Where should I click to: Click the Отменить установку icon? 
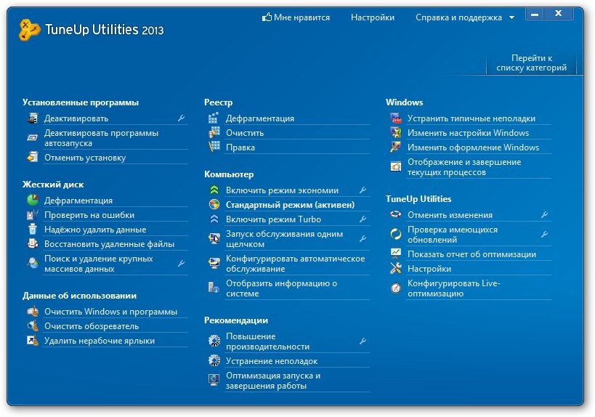point(33,157)
